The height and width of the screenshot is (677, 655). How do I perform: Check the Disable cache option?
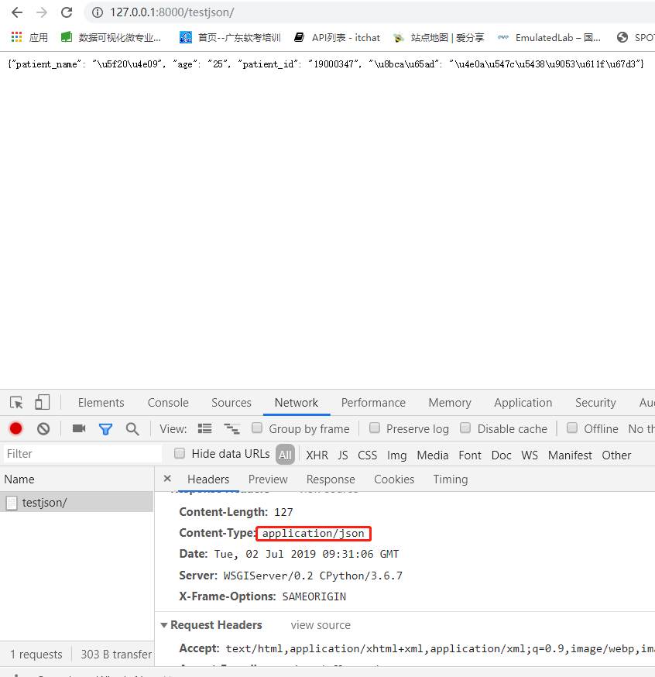pos(465,428)
